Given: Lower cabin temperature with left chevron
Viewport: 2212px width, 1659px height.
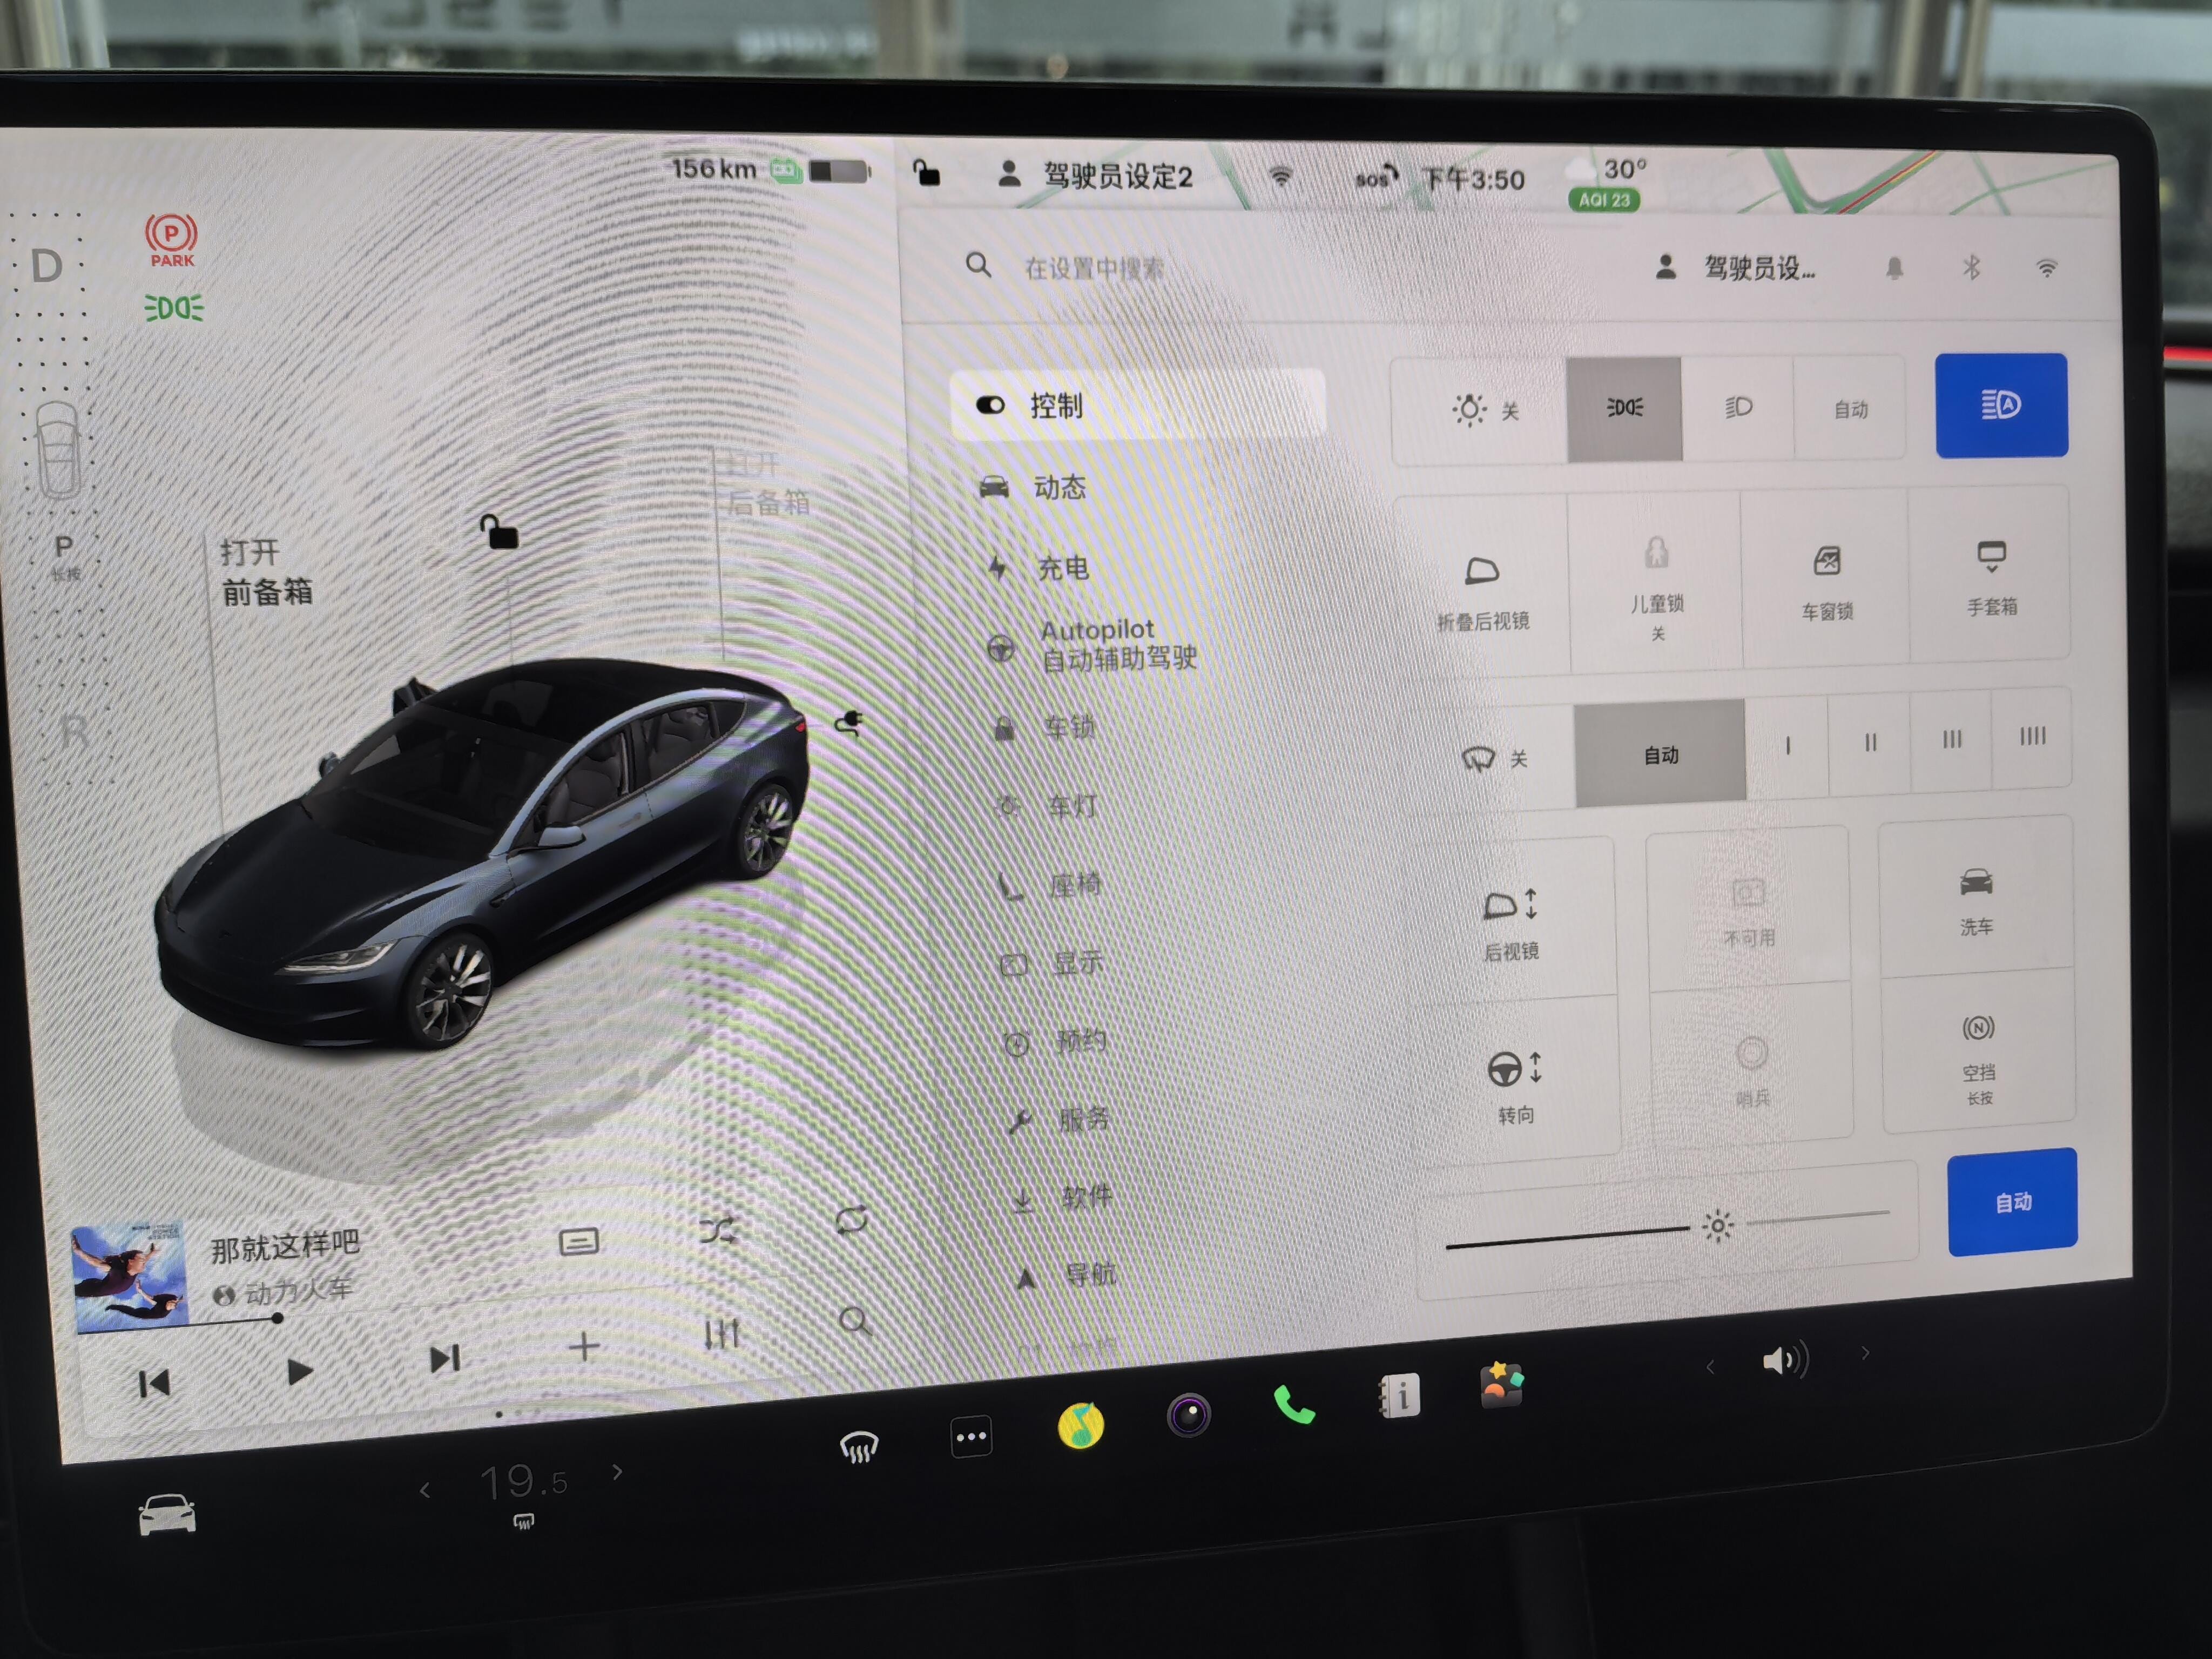Looking at the screenshot, I should 425,1490.
